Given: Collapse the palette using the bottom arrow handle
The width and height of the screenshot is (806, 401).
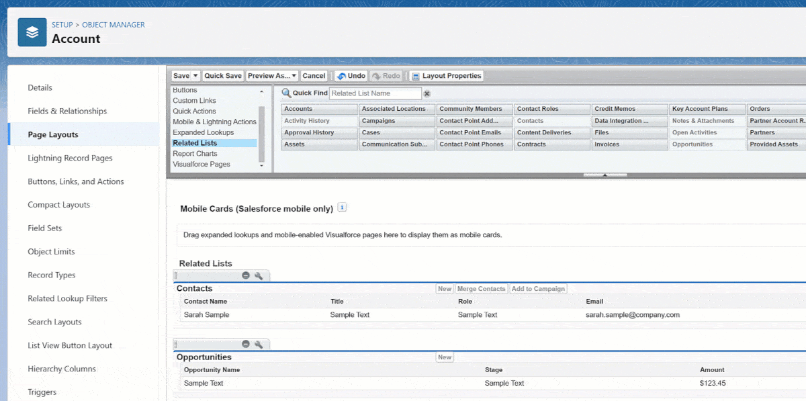Looking at the screenshot, I should click(x=604, y=175).
